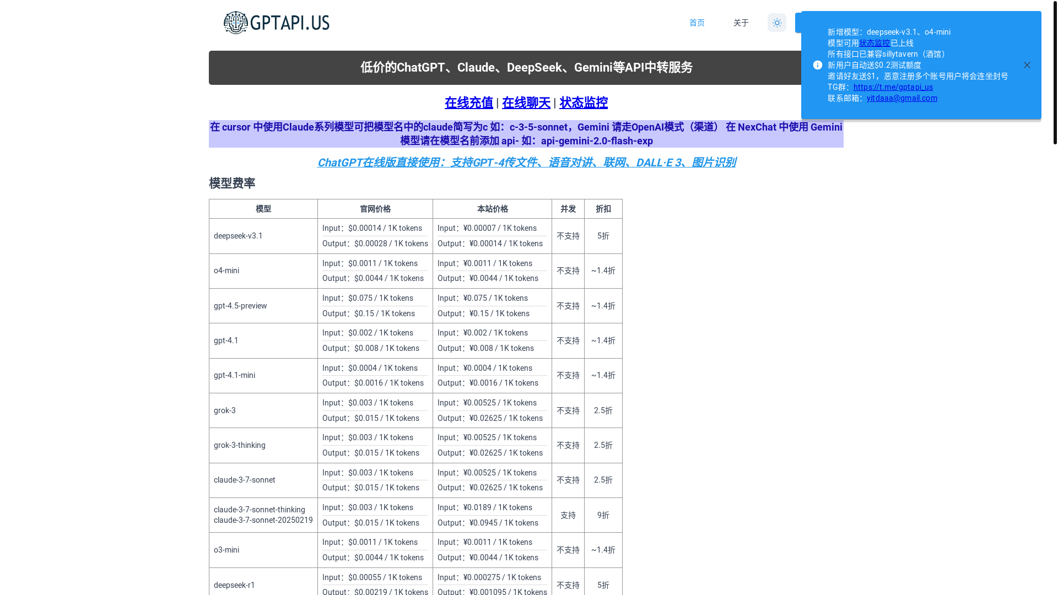The height and width of the screenshot is (595, 1058).
Task: Click the 9折 discount cell
Action: (603, 515)
